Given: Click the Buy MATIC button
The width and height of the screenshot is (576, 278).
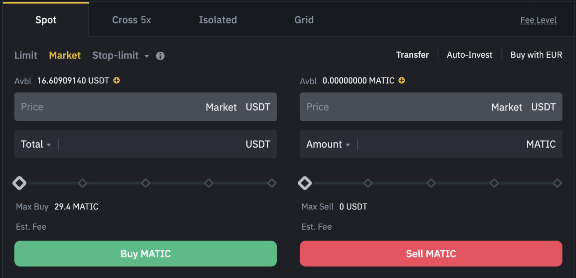Looking at the screenshot, I should 145,254.
